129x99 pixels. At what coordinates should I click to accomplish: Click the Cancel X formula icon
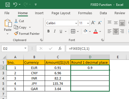[x=41, y=48]
